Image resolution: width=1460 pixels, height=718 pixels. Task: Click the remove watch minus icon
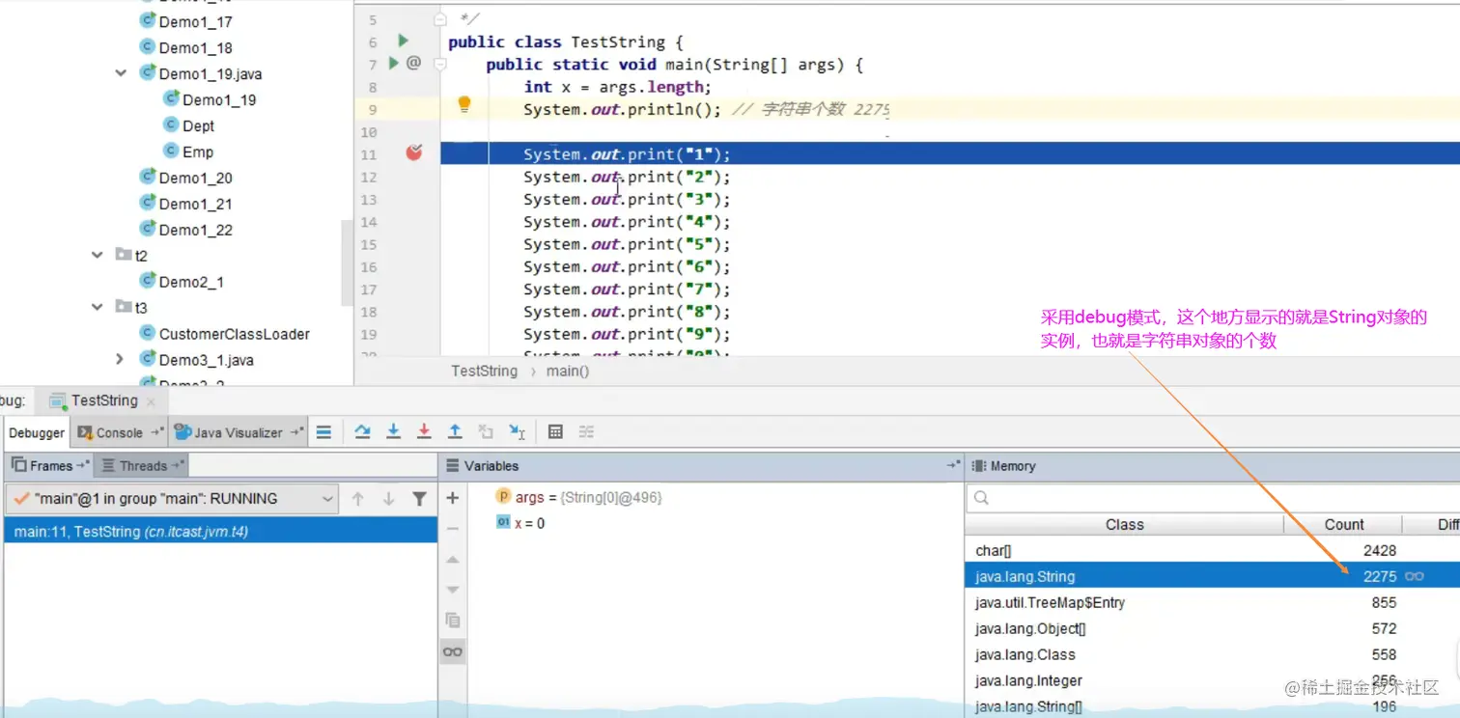452,529
